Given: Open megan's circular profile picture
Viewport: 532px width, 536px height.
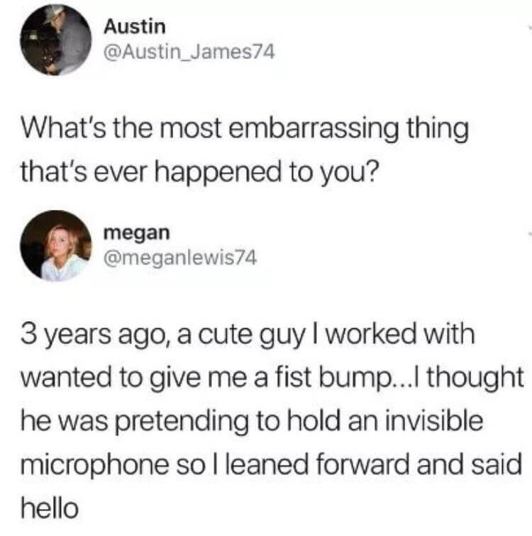Looking at the screenshot, I should click(56, 245).
